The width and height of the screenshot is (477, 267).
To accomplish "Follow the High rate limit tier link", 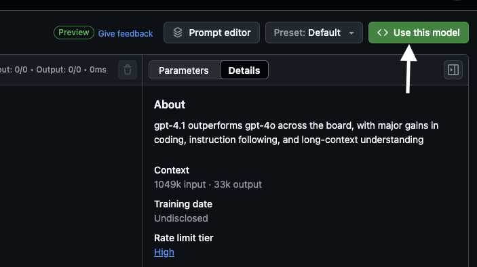I will pos(164,252).
